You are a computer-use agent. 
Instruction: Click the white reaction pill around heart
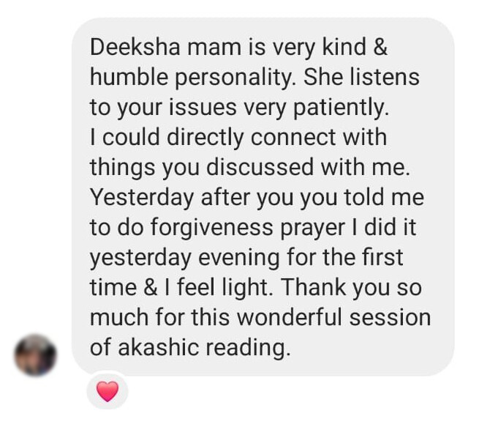[x=107, y=390]
